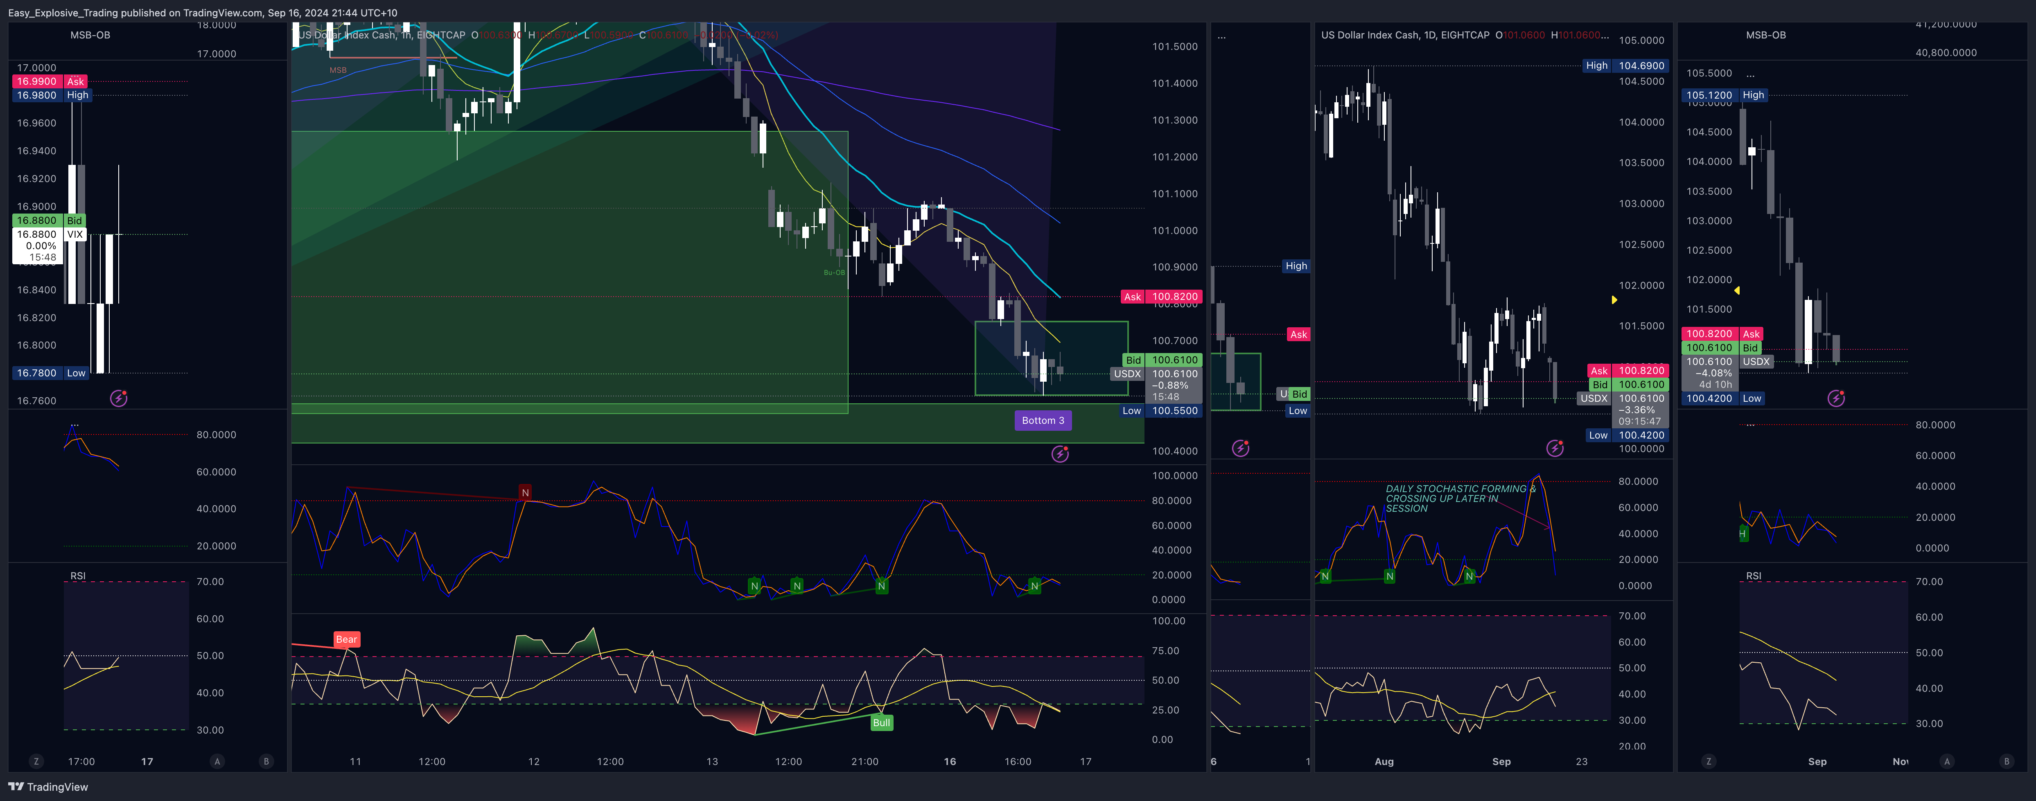Click the lightning icon below the Bottom 3 label
The image size is (2036, 801).
coord(1060,453)
